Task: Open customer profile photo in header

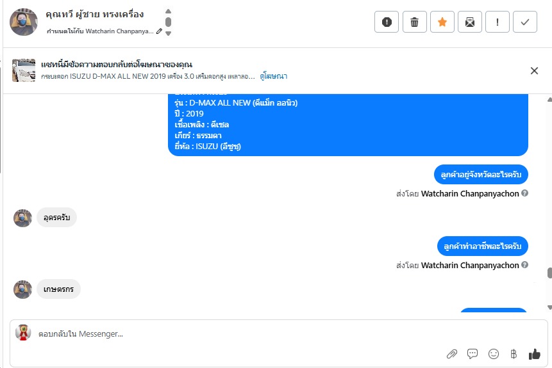Action: pyautogui.click(x=24, y=22)
